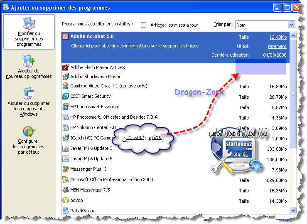Open Ajouter ou supprimer des composants Windows
This screenshot has width=307, height=224.
(x=29, y=102)
